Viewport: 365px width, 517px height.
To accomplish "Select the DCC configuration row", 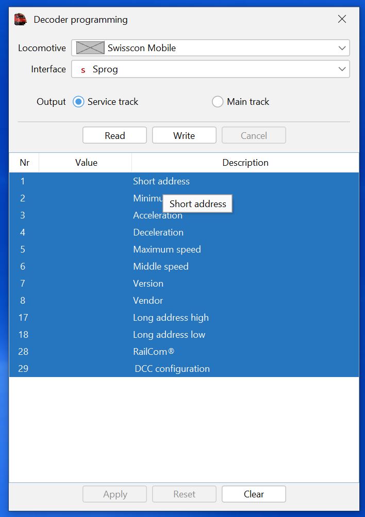I will click(171, 369).
